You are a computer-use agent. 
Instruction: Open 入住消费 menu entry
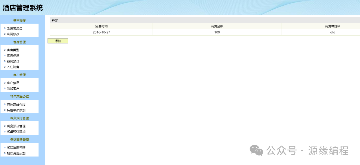[x=13, y=67]
